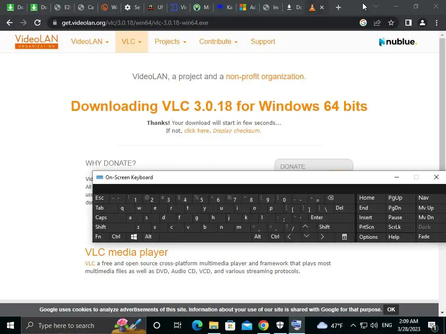Open the Windows Start menu
Image resolution: width=446 pixels, height=334 pixels.
[x=10, y=325]
